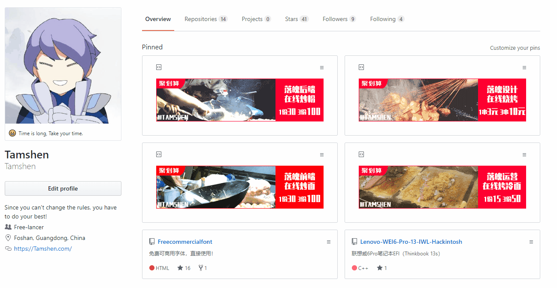
Task: Open the Stars tab
Action: pyautogui.click(x=297, y=19)
